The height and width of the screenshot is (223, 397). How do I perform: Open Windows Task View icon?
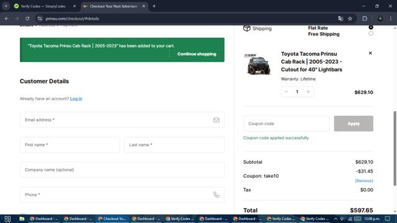tap(7, 219)
